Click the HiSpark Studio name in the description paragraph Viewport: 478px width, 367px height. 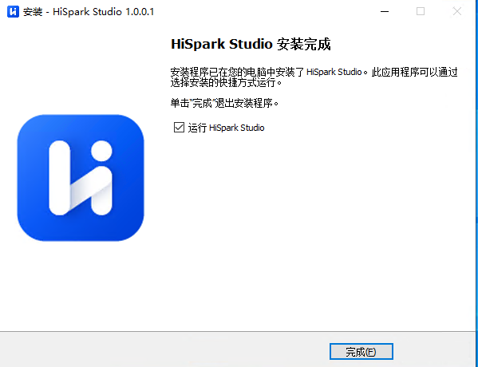pyautogui.click(x=334, y=72)
